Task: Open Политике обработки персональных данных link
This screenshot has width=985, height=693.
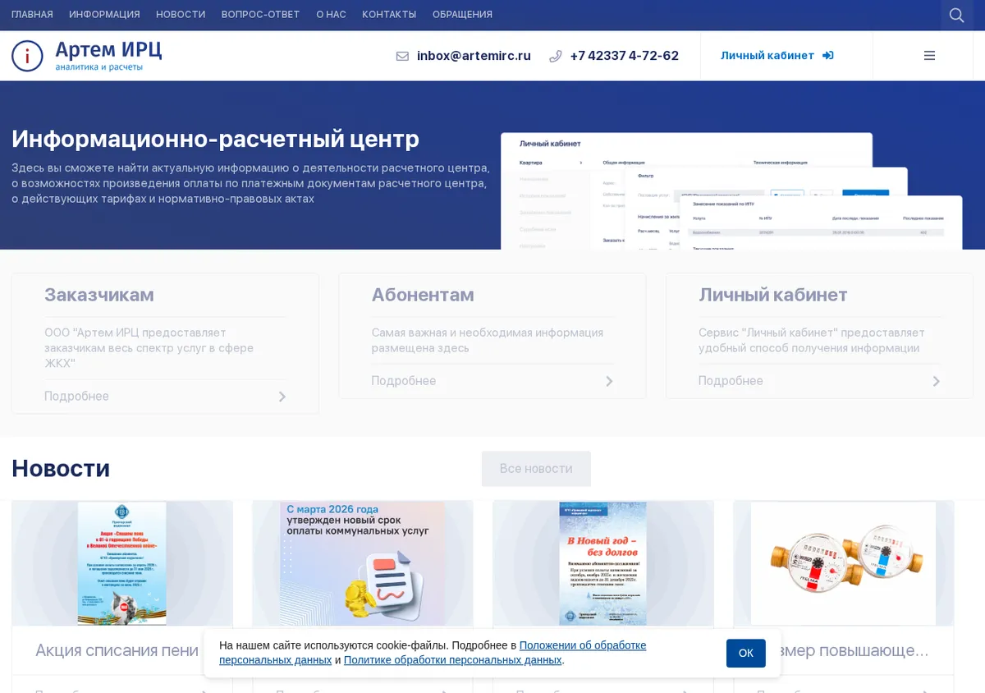Action: (452, 660)
